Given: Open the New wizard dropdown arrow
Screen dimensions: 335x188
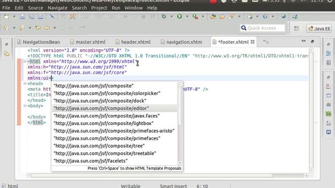Looking at the screenshot, I should click(14, 17).
